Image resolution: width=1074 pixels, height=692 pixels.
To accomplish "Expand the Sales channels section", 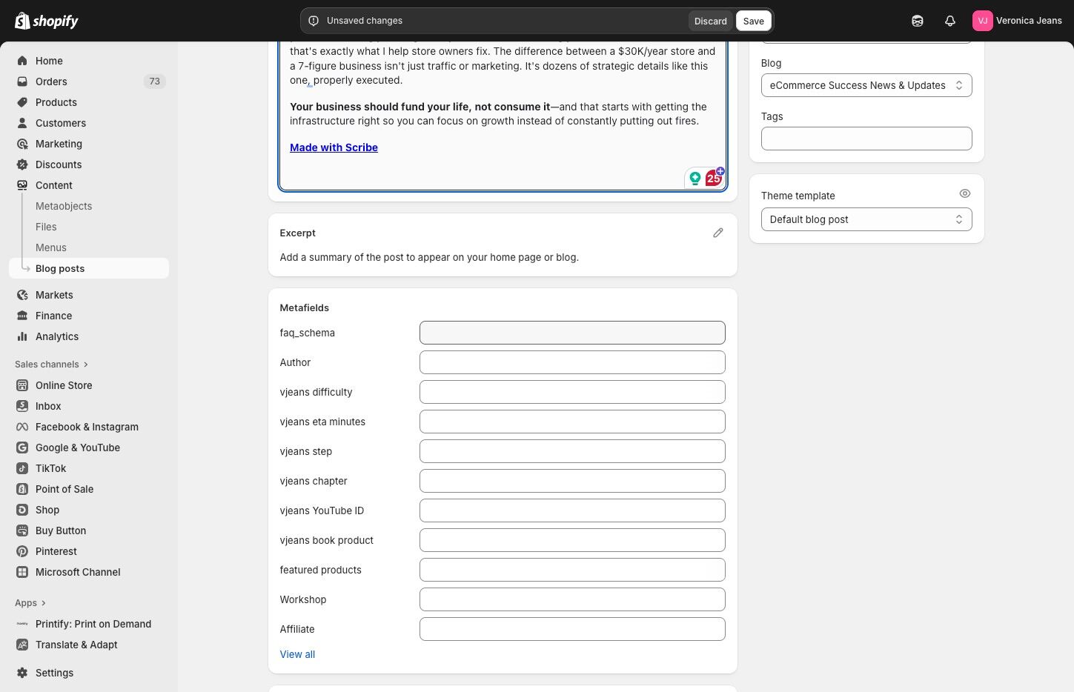I will point(51,365).
